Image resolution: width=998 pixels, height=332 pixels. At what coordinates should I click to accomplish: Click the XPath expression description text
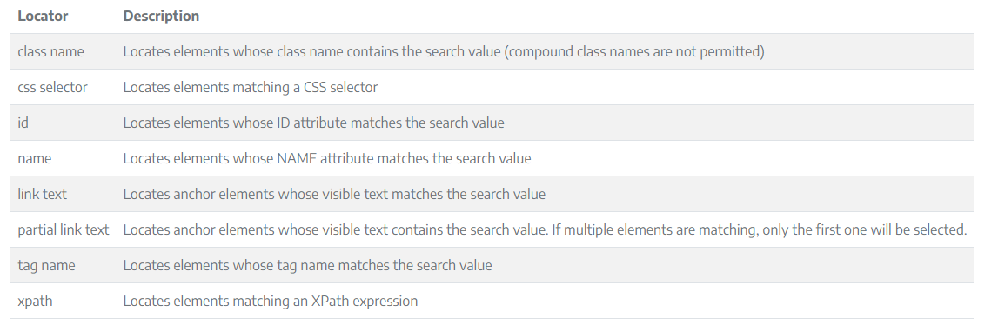click(271, 301)
